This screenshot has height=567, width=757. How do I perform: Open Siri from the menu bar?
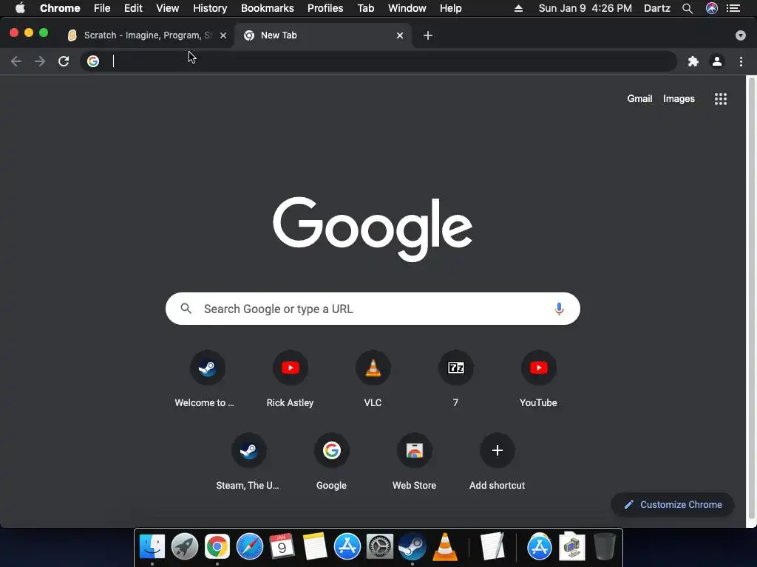point(712,8)
